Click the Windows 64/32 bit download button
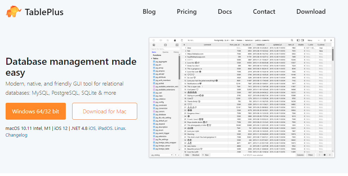 click(x=36, y=111)
